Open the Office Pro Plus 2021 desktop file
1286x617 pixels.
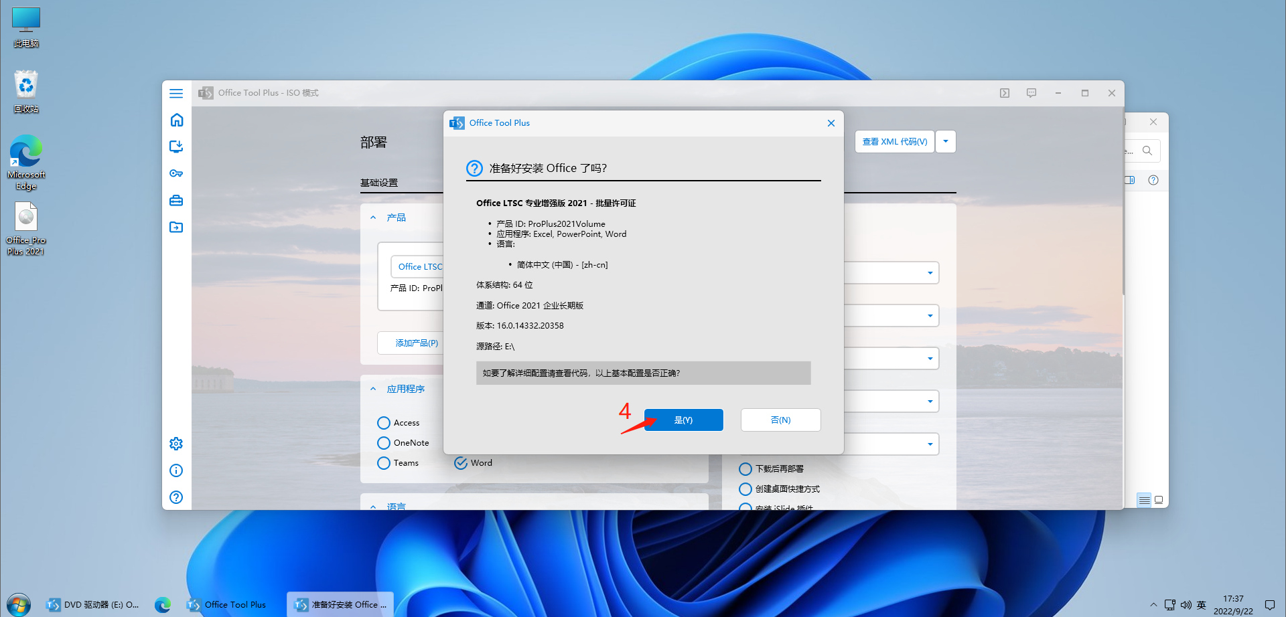coord(26,229)
